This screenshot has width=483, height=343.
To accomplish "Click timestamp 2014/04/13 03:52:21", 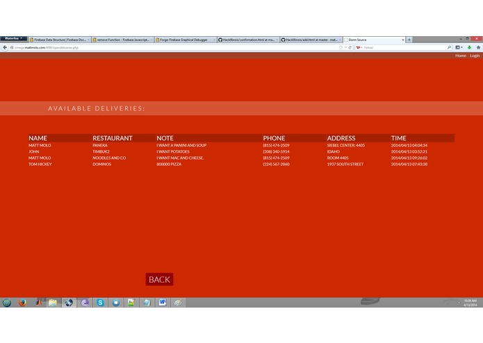I will click(409, 151).
